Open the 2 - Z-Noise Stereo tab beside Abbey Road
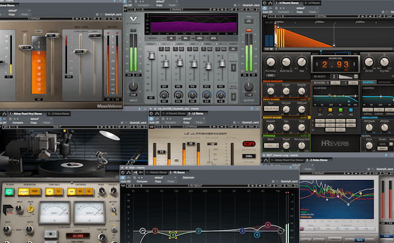This screenshot has height=243, width=394. click(x=59, y=114)
